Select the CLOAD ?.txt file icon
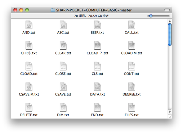 (x=97, y=45)
